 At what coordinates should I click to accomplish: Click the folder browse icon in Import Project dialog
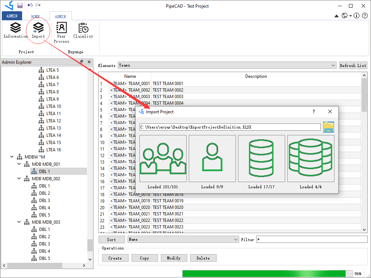328,127
